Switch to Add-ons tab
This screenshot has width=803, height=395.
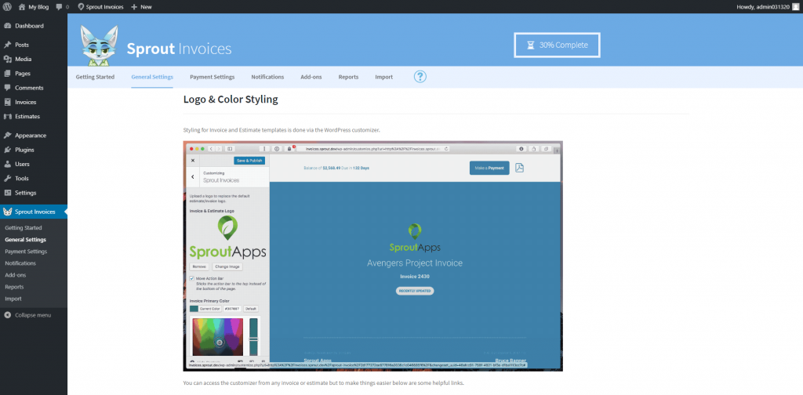[x=311, y=77]
